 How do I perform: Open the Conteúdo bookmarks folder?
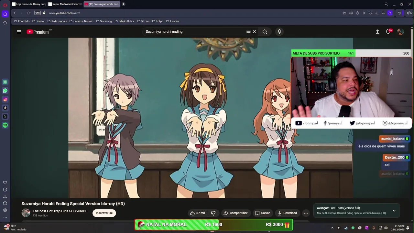22,21
